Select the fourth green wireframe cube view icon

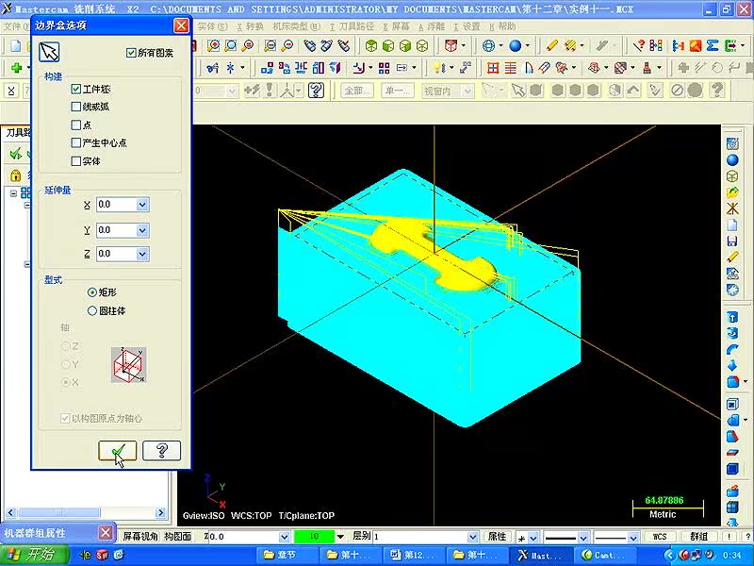[x=422, y=45]
